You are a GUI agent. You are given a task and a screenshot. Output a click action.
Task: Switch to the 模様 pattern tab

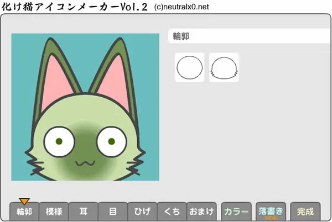[54, 212]
